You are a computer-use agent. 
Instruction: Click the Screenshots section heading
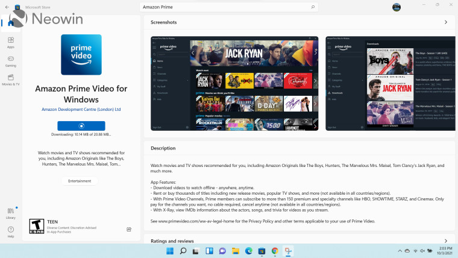click(x=163, y=22)
